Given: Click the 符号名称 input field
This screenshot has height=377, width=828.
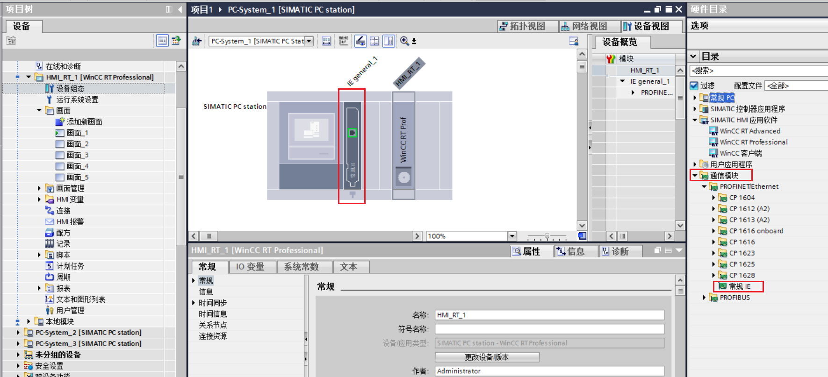Looking at the screenshot, I should [x=549, y=329].
